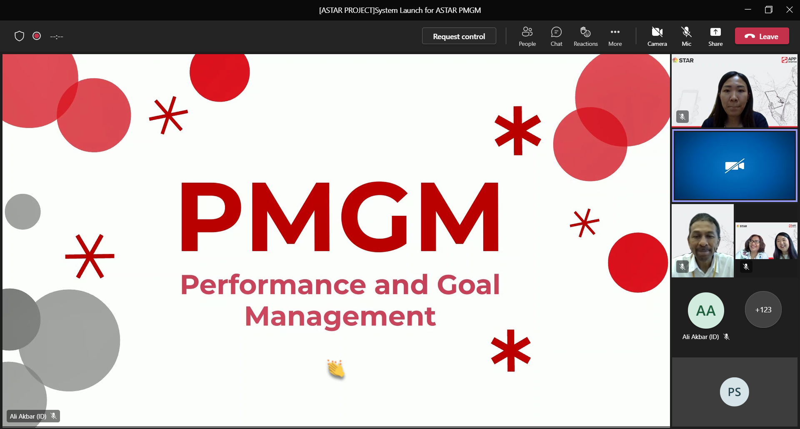
Task: Open the People participants panel
Action: pyautogui.click(x=527, y=36)
